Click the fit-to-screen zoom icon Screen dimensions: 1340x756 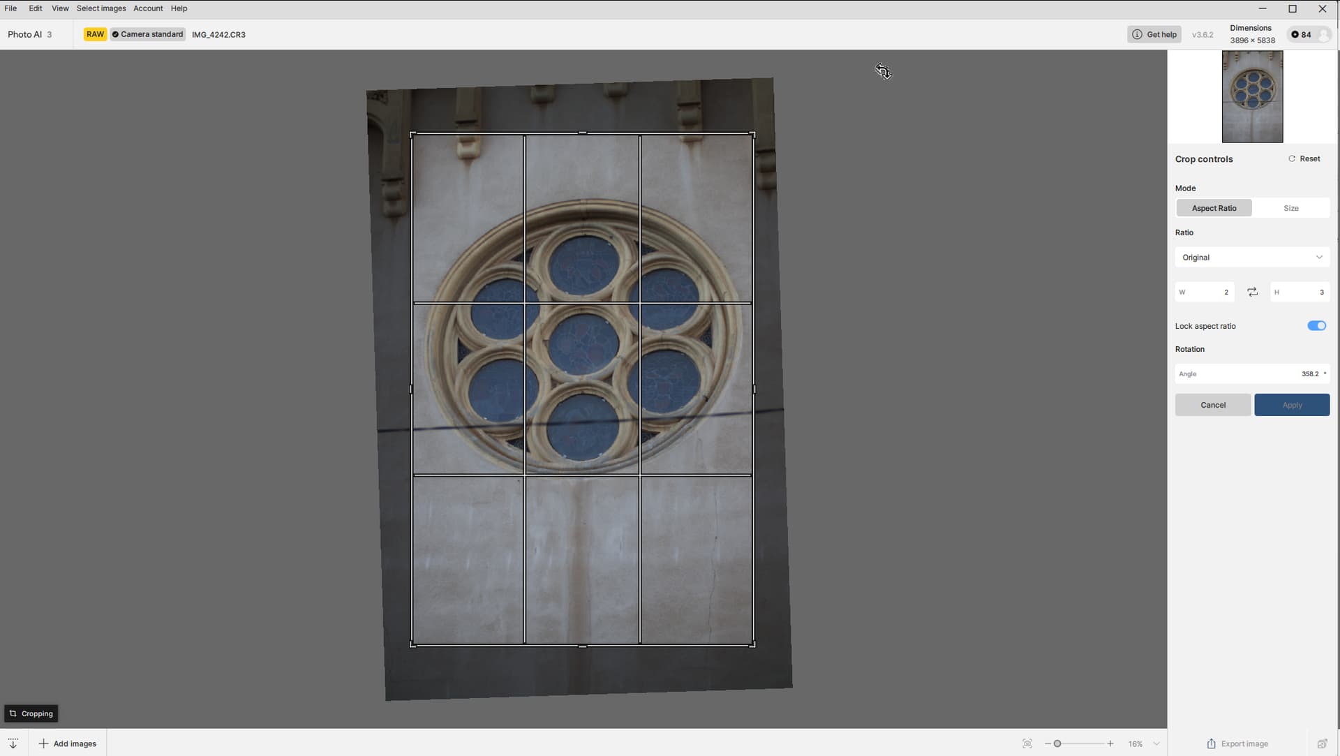click(x=1027, y=743)
